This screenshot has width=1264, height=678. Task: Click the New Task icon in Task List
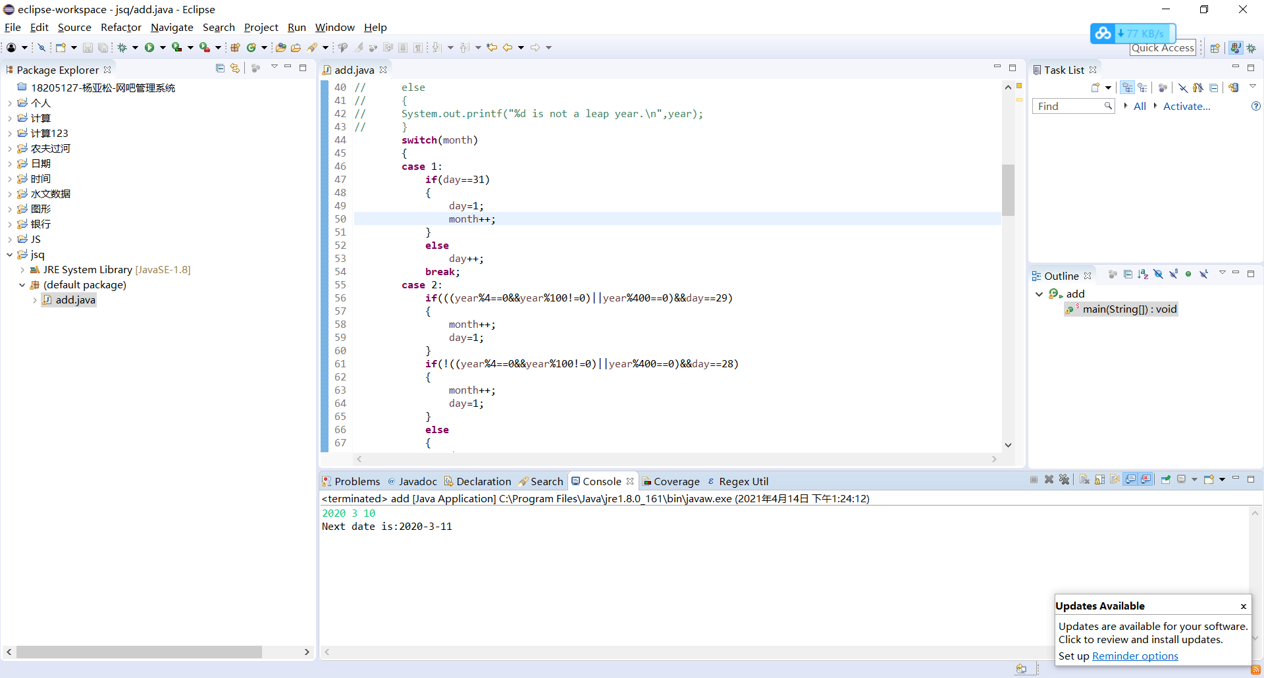pos(1095,88)
